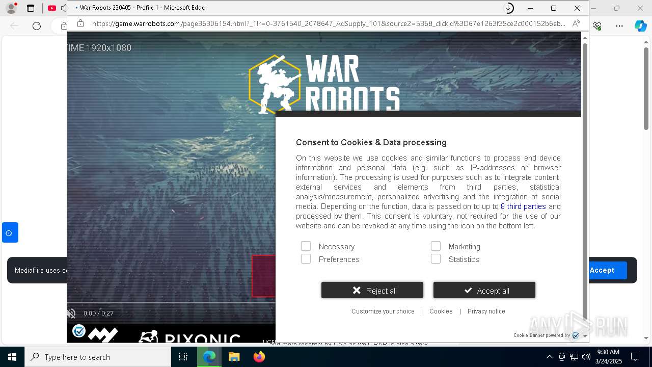Check the Statistics cookies checkbox
The width and height of the screenshot is (652, 367).
(x=436, y=259)
